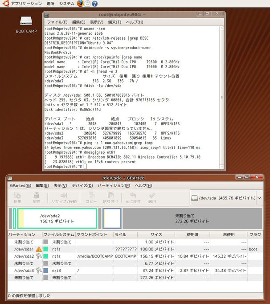Sort by ラベル column header
Screen dimensions: 270x304
click(x=125, y=234)
